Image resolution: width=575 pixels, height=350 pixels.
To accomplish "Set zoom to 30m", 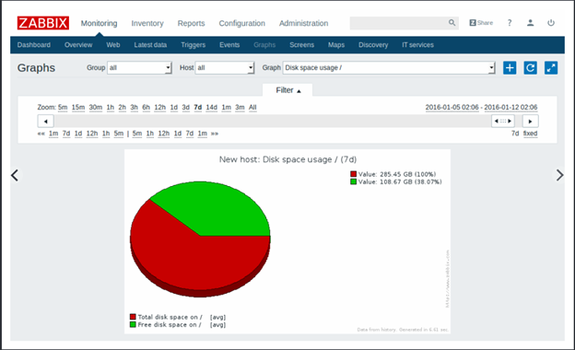I will click(x=96, y=108).
